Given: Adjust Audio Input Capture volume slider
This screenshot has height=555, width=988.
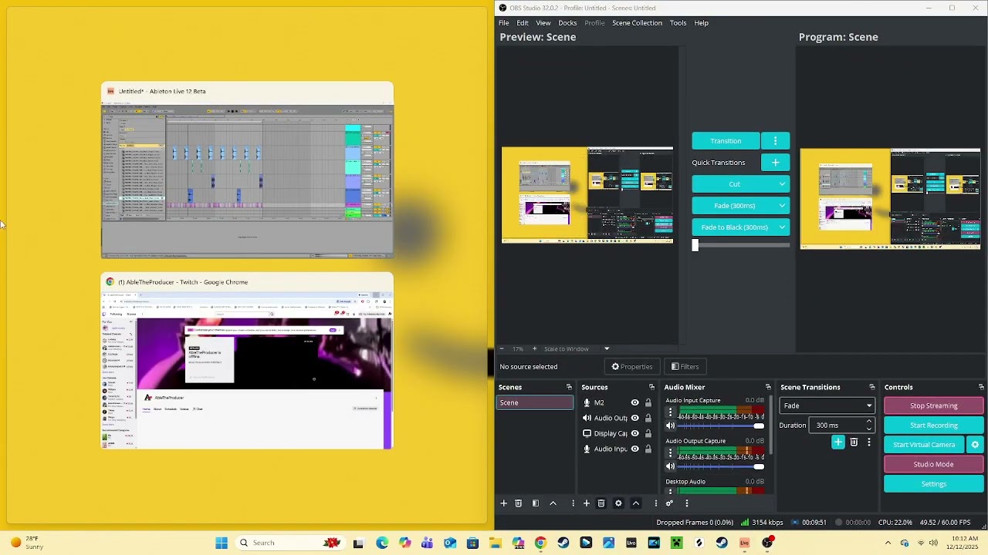Looking at the screenshot, I should pyautogui.click(x=721, y=426).
